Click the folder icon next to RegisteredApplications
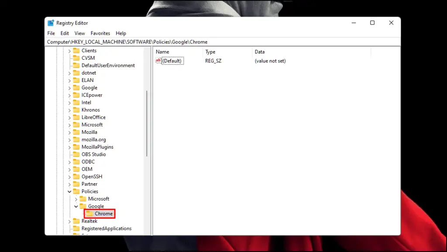 (76, 228)
